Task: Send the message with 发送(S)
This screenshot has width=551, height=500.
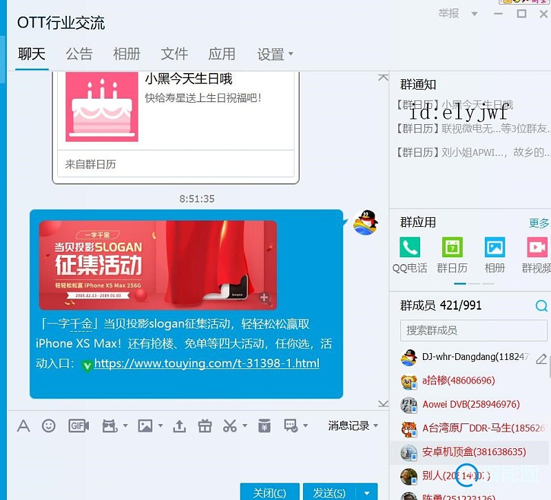Action: pyautogui.click(x=329, y=492)
